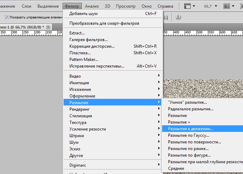Click the auto-align icon in options bar
This screenshot has height=174, width=243.
179,17
